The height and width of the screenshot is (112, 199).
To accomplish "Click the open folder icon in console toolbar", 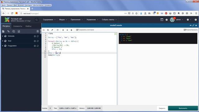I will click(x=44, y=30).
